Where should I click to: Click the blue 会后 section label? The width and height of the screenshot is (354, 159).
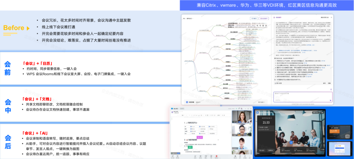8,142
